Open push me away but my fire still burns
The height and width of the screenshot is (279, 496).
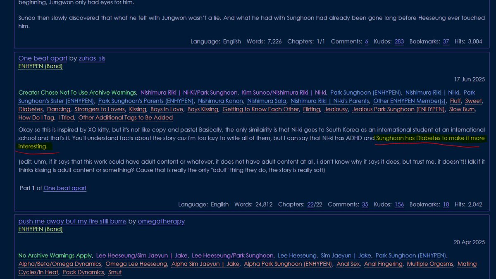pyautogui.click(x=72, y=221)
